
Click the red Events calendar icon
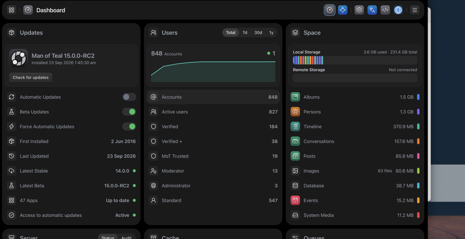coord(295,200)
